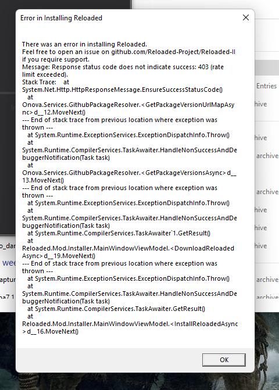The image size is (279, 390).
Task: Click the 403 rate limit exceeded message line
Action: click(123, 71)
